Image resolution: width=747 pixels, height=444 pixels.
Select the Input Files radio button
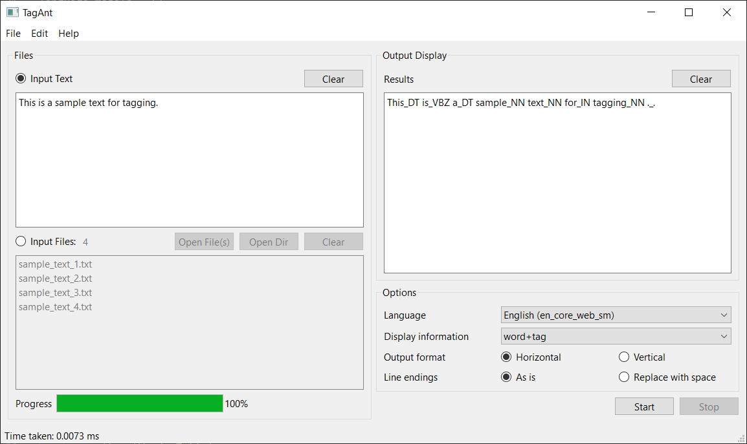click(x=21, y=242)
